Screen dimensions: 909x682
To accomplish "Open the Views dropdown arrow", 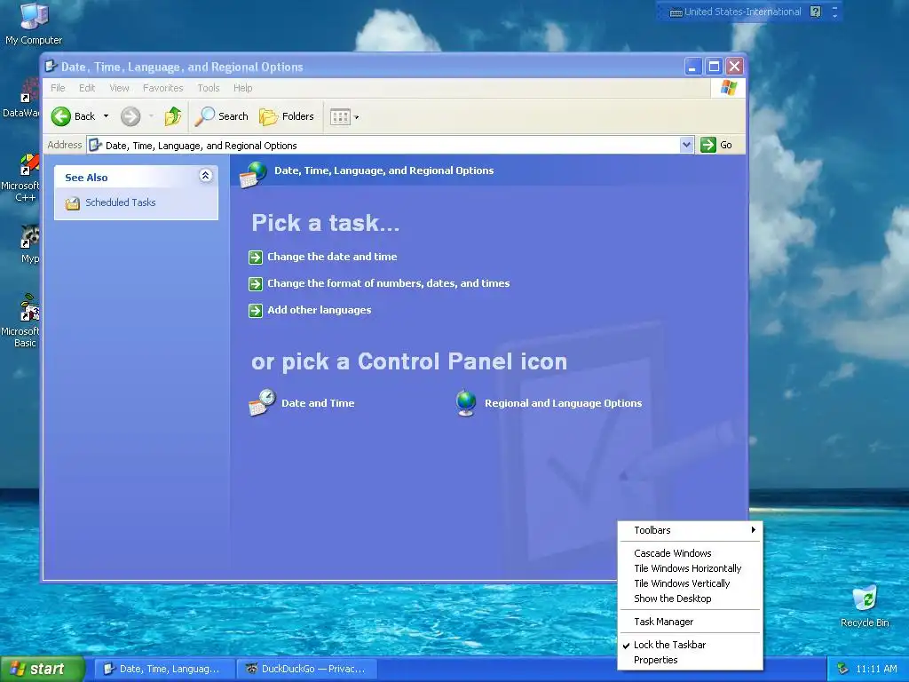I will 357,117.
